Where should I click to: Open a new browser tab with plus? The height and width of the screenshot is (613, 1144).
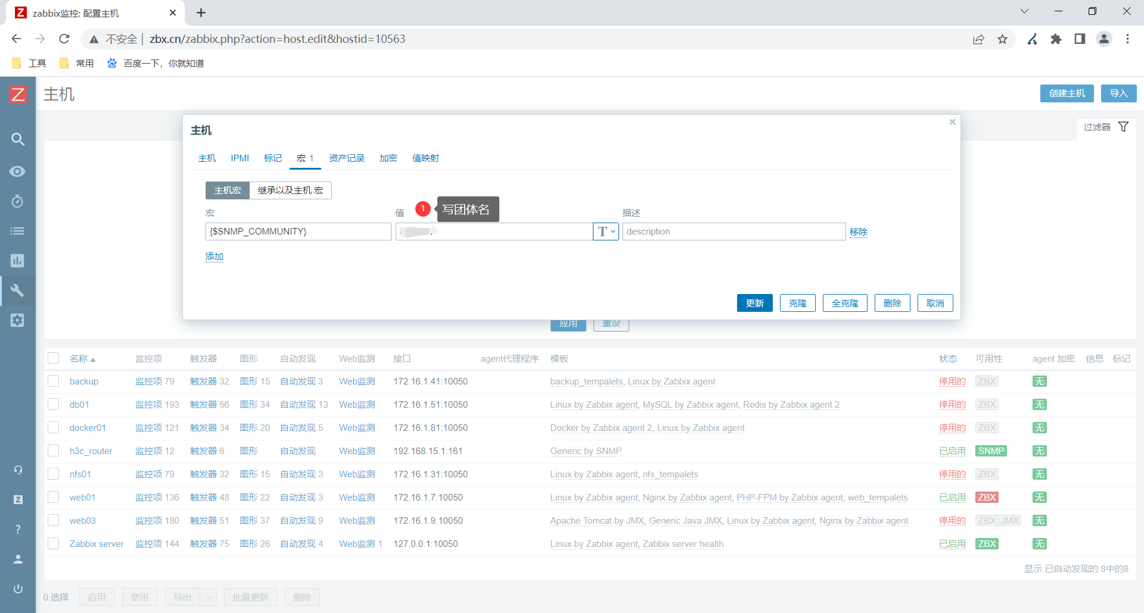pos(201,12)
